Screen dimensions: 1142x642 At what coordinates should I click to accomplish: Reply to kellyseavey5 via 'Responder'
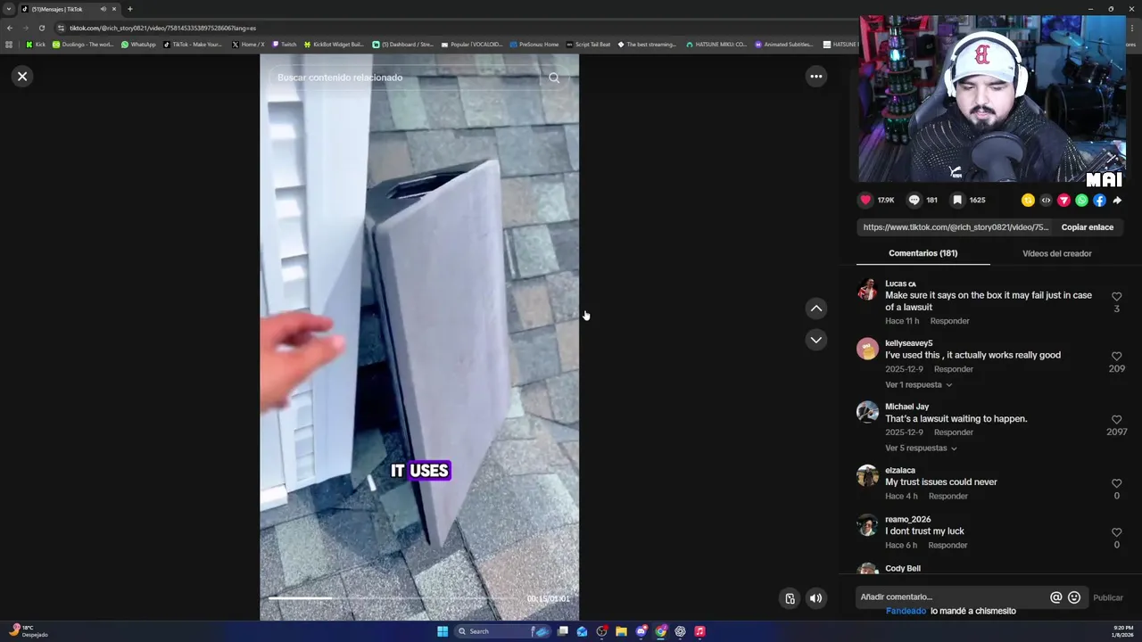pos(954,369)
